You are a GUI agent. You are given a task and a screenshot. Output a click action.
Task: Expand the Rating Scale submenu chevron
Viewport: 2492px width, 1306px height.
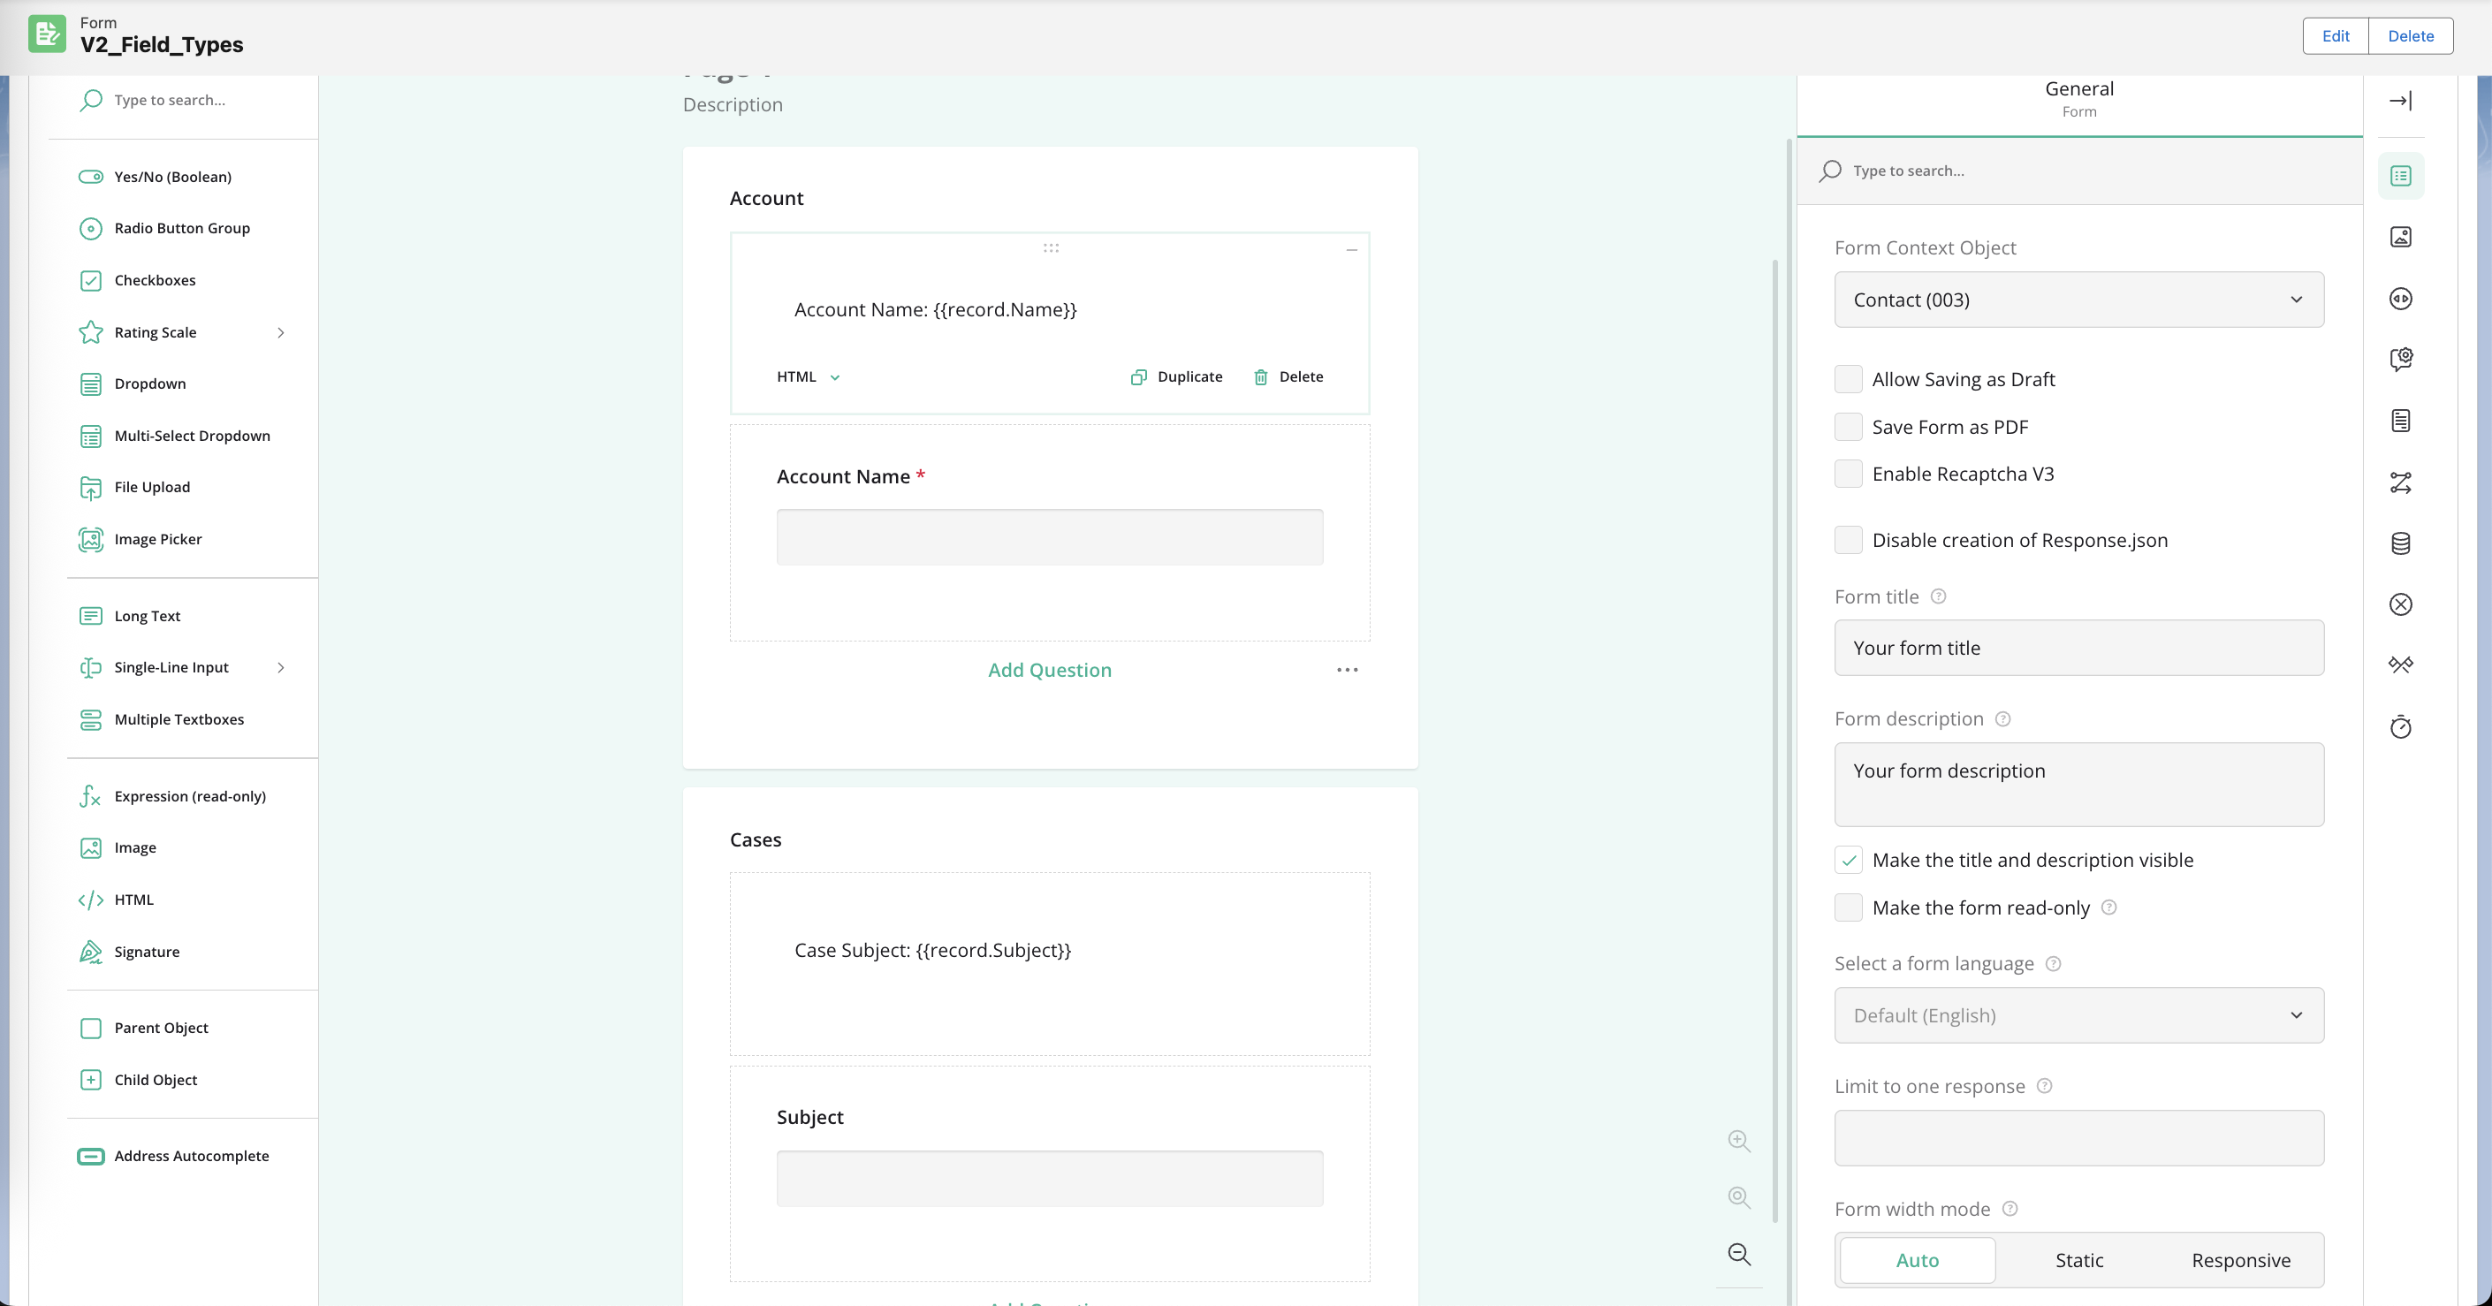point(280,333)
